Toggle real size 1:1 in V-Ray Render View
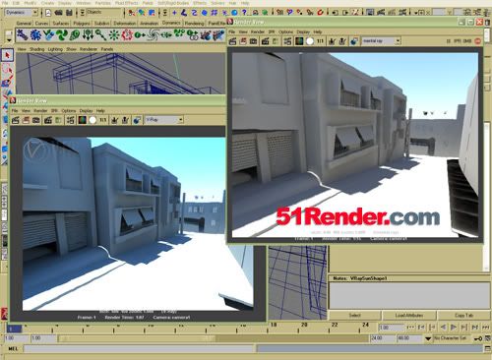The height and width of the screenshot is (360, 492). [103, 120]
